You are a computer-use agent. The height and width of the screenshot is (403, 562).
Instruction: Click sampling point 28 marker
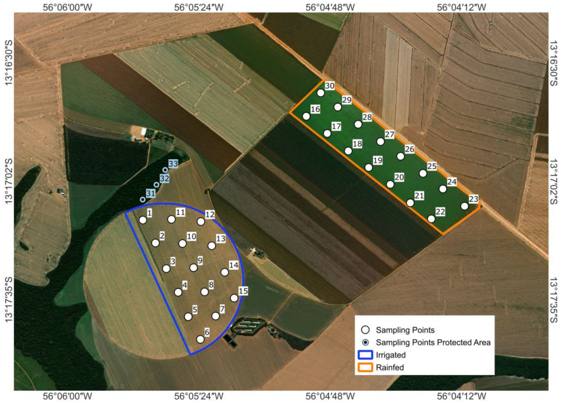[x=358, y=124]
